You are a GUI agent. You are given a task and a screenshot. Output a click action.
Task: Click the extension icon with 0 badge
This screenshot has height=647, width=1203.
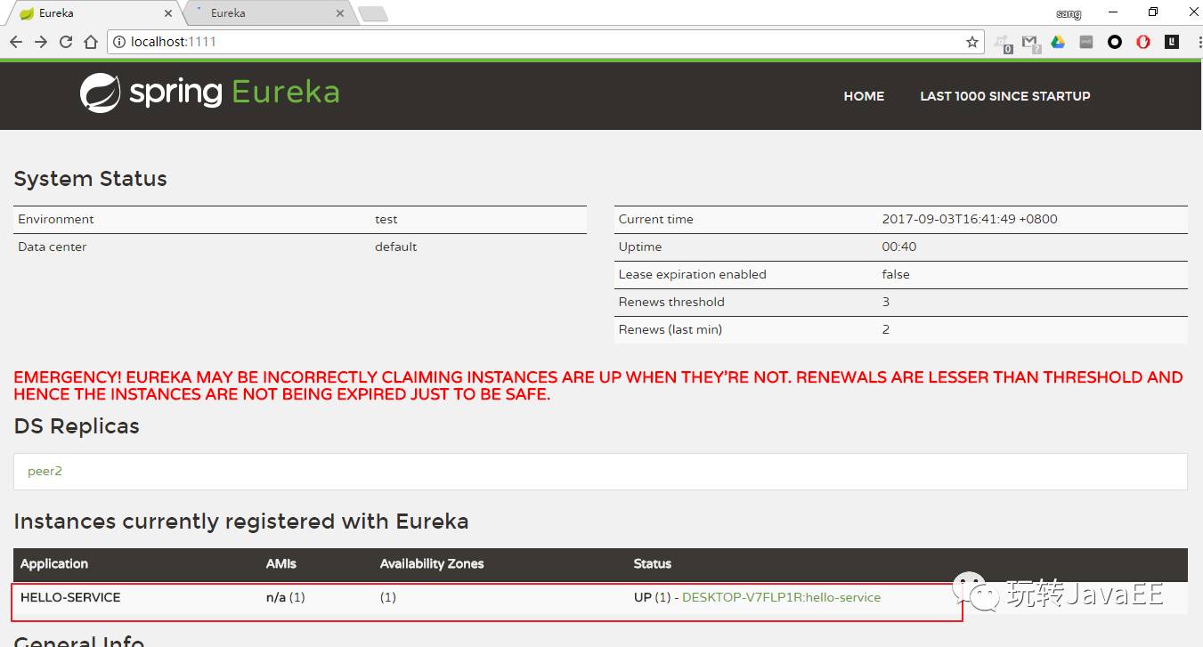click(x=1003, y=44)
